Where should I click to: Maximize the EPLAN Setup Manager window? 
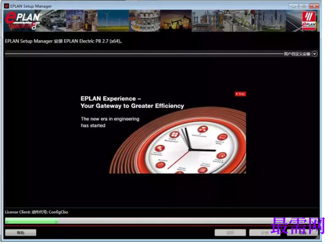304,6
